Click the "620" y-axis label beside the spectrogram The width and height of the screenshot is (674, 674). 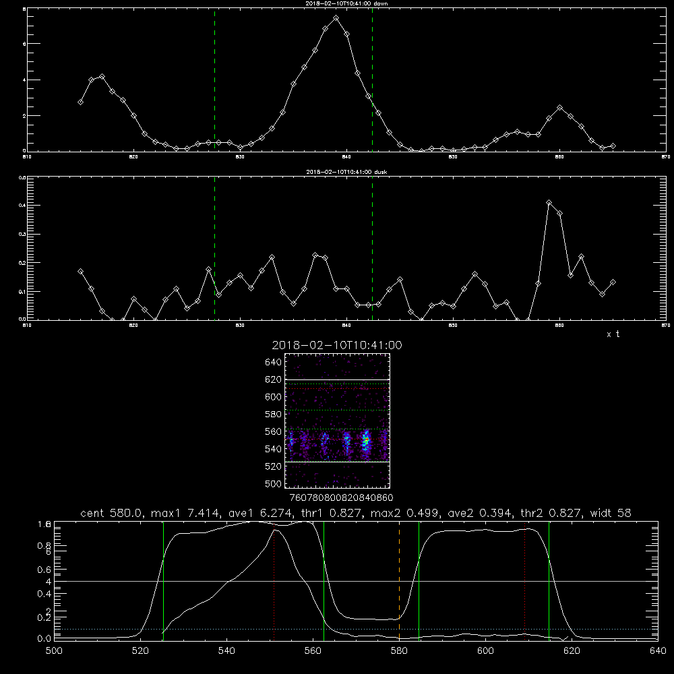click(274, 379)
